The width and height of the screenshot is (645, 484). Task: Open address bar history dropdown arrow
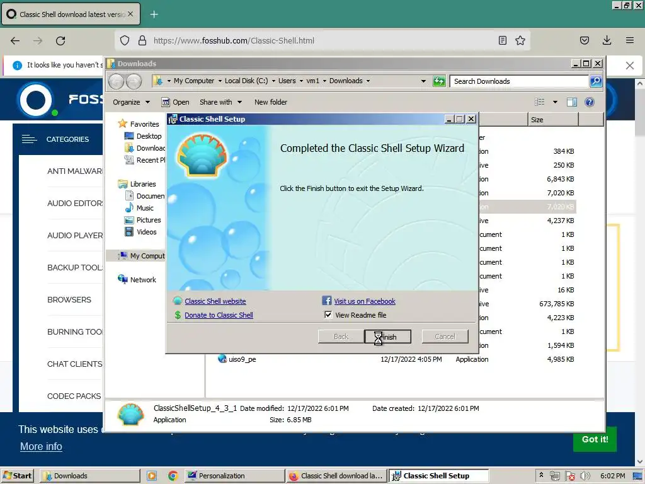pyautogui.click(x=423, y=81)
